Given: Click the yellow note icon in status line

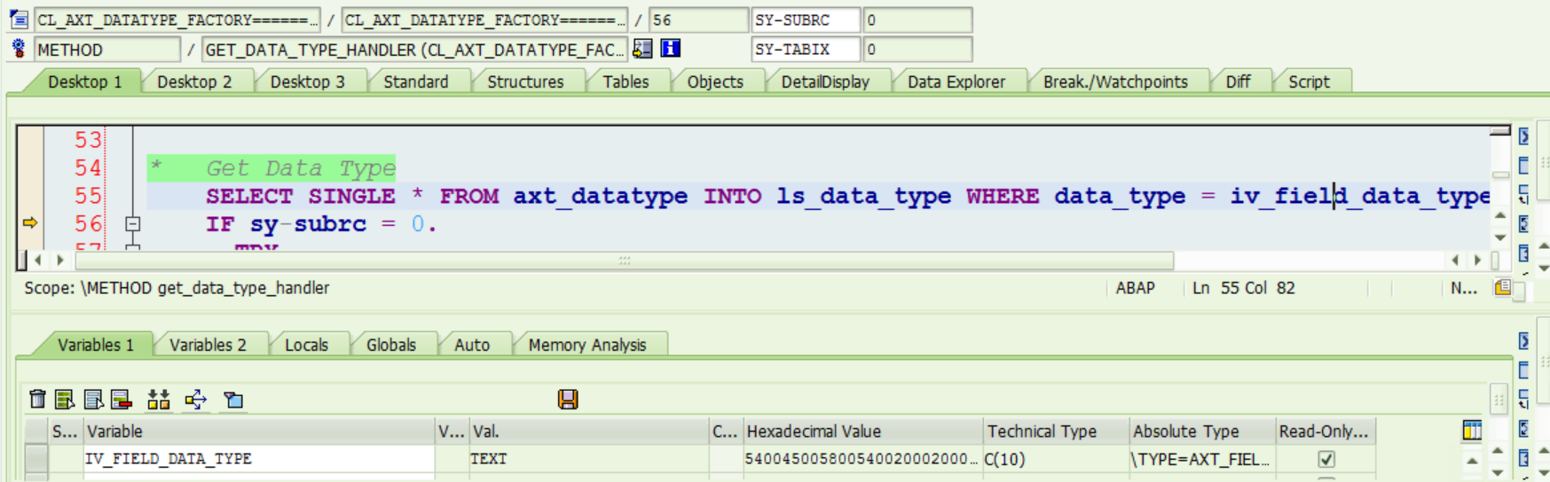Looking at the screenshot, I should pos(1502,287).
